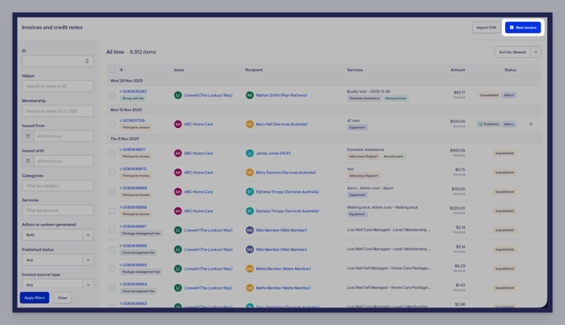Open the Categories filter field

tap(57, 186)
